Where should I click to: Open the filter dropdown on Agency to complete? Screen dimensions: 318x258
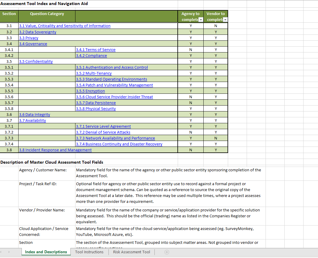[x=200, y=19]
